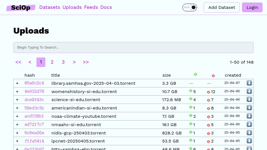The width and height of the screenshot is (267, 150).
Task: Expand row for library.samhsa.gov-2025-04-03.torrent
Action: 17,83
